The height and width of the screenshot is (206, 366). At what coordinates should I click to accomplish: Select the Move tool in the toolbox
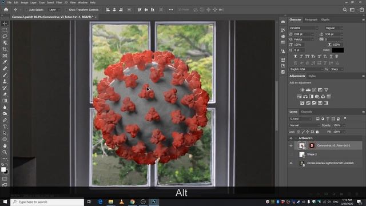point(5,23)
